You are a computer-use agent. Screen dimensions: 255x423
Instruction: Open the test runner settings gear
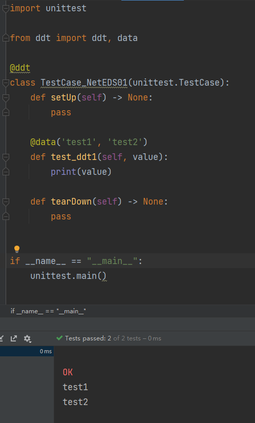27,338
